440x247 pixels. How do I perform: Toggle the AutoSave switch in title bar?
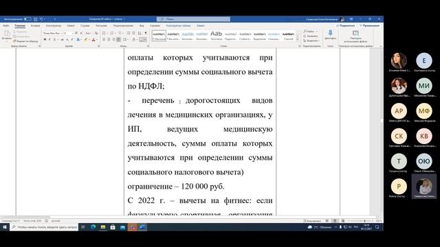[27, 19]
